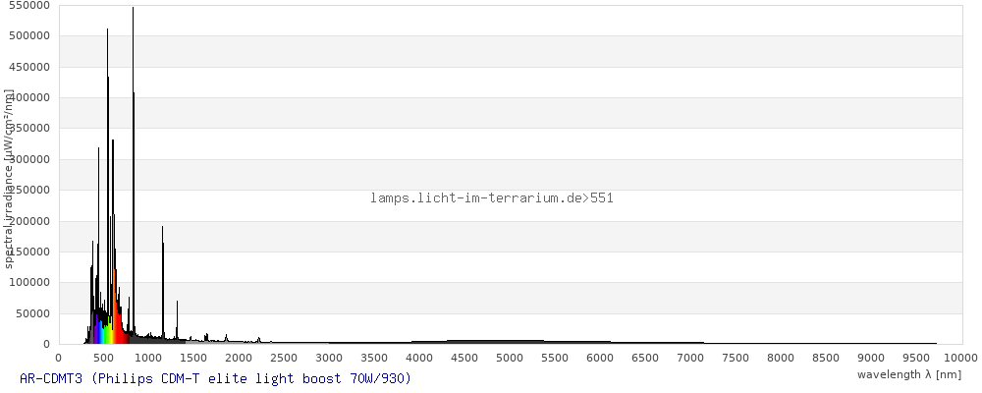Click the wavelength λ [nm] axis label

[x=908, y=374]
